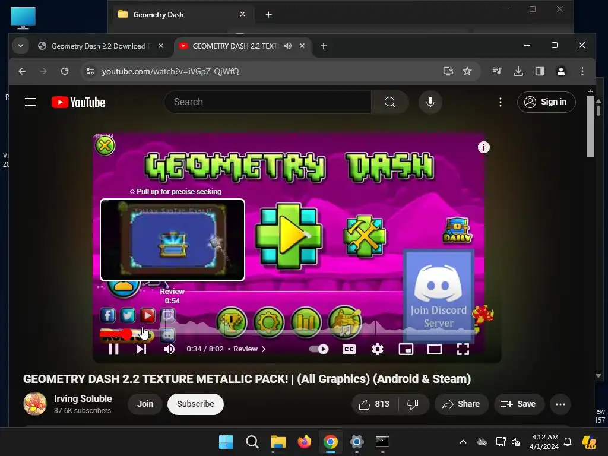Open the notifications bell in the tray
Screen dimensions: 608x456
pos(568,442)
